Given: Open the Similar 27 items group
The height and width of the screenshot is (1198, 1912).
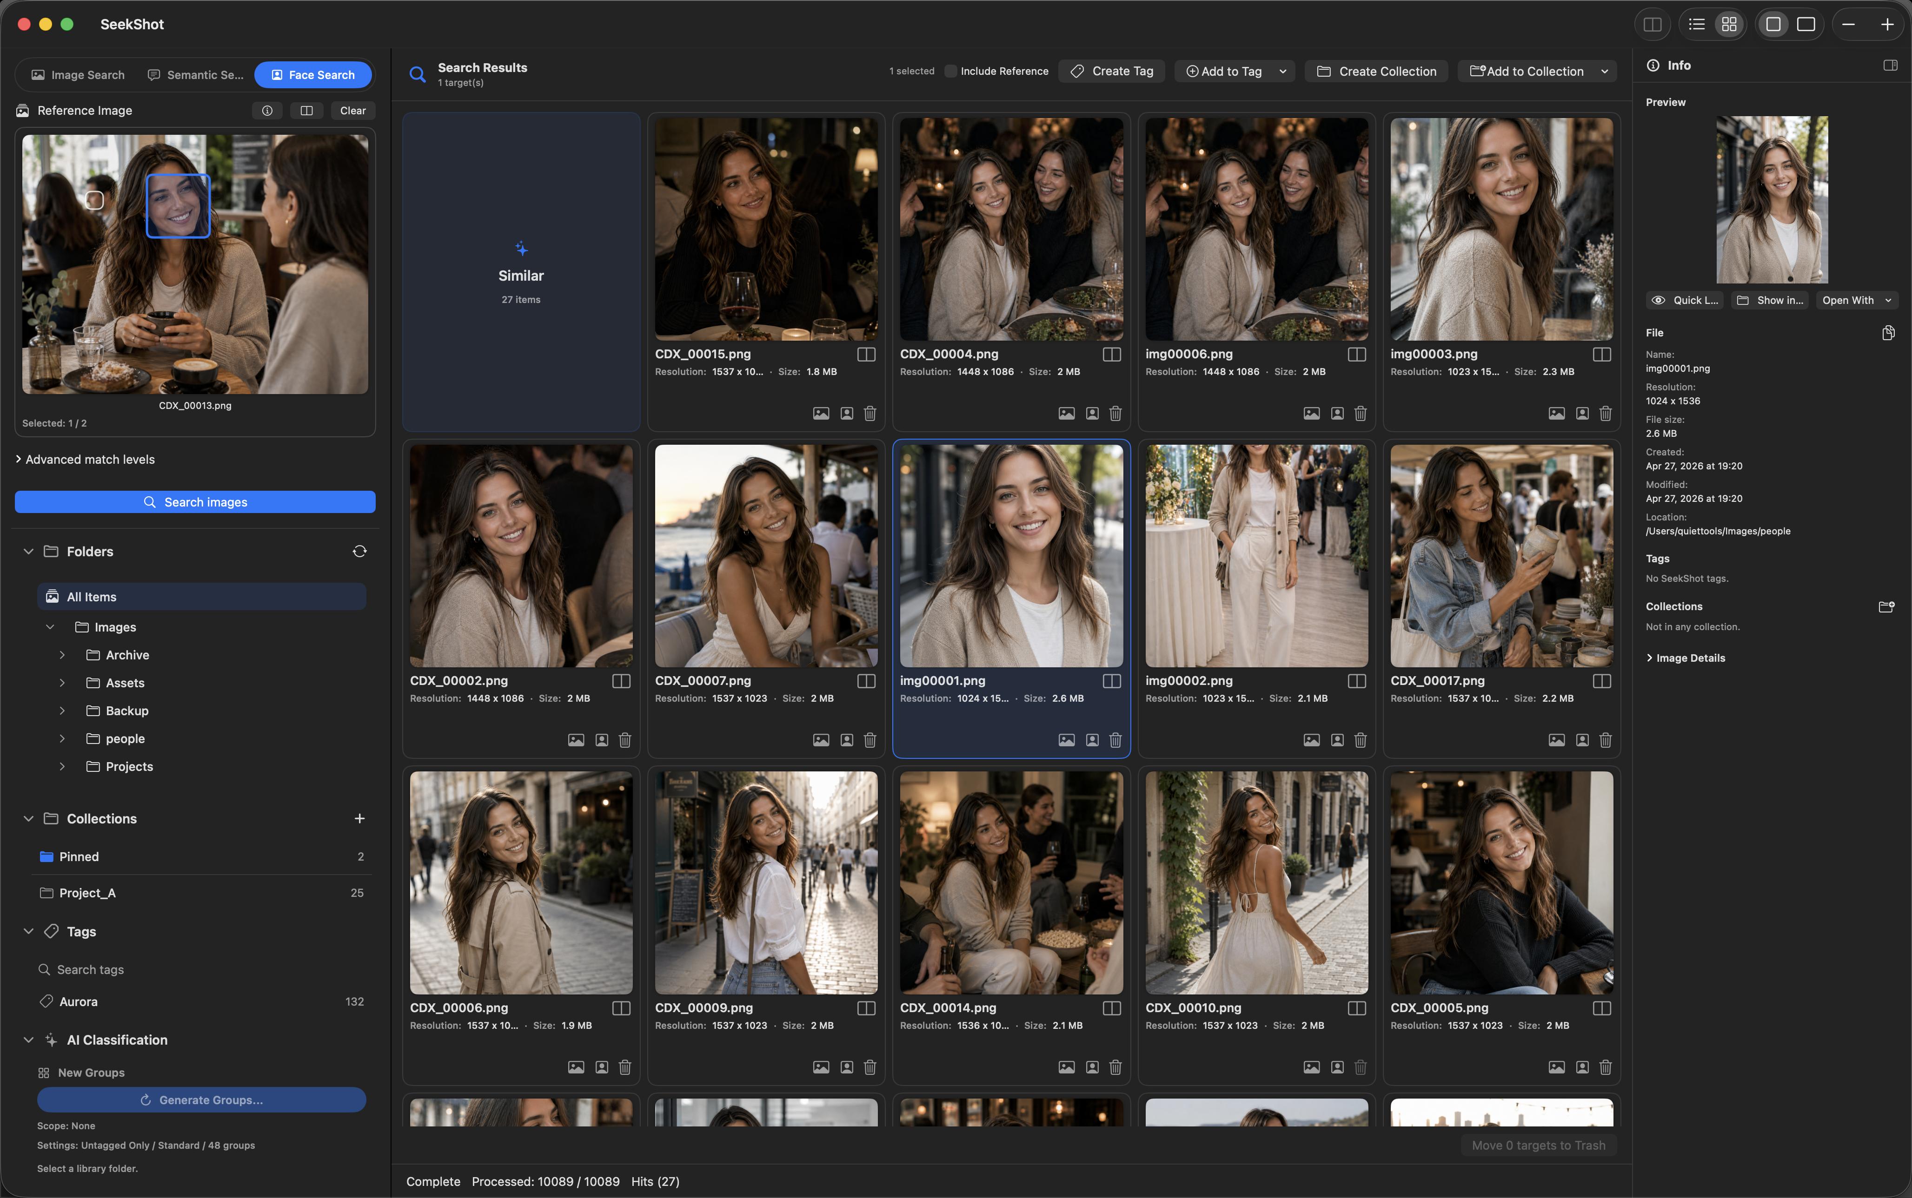Looking at the screenshot, I should click(x=521, y=272).
